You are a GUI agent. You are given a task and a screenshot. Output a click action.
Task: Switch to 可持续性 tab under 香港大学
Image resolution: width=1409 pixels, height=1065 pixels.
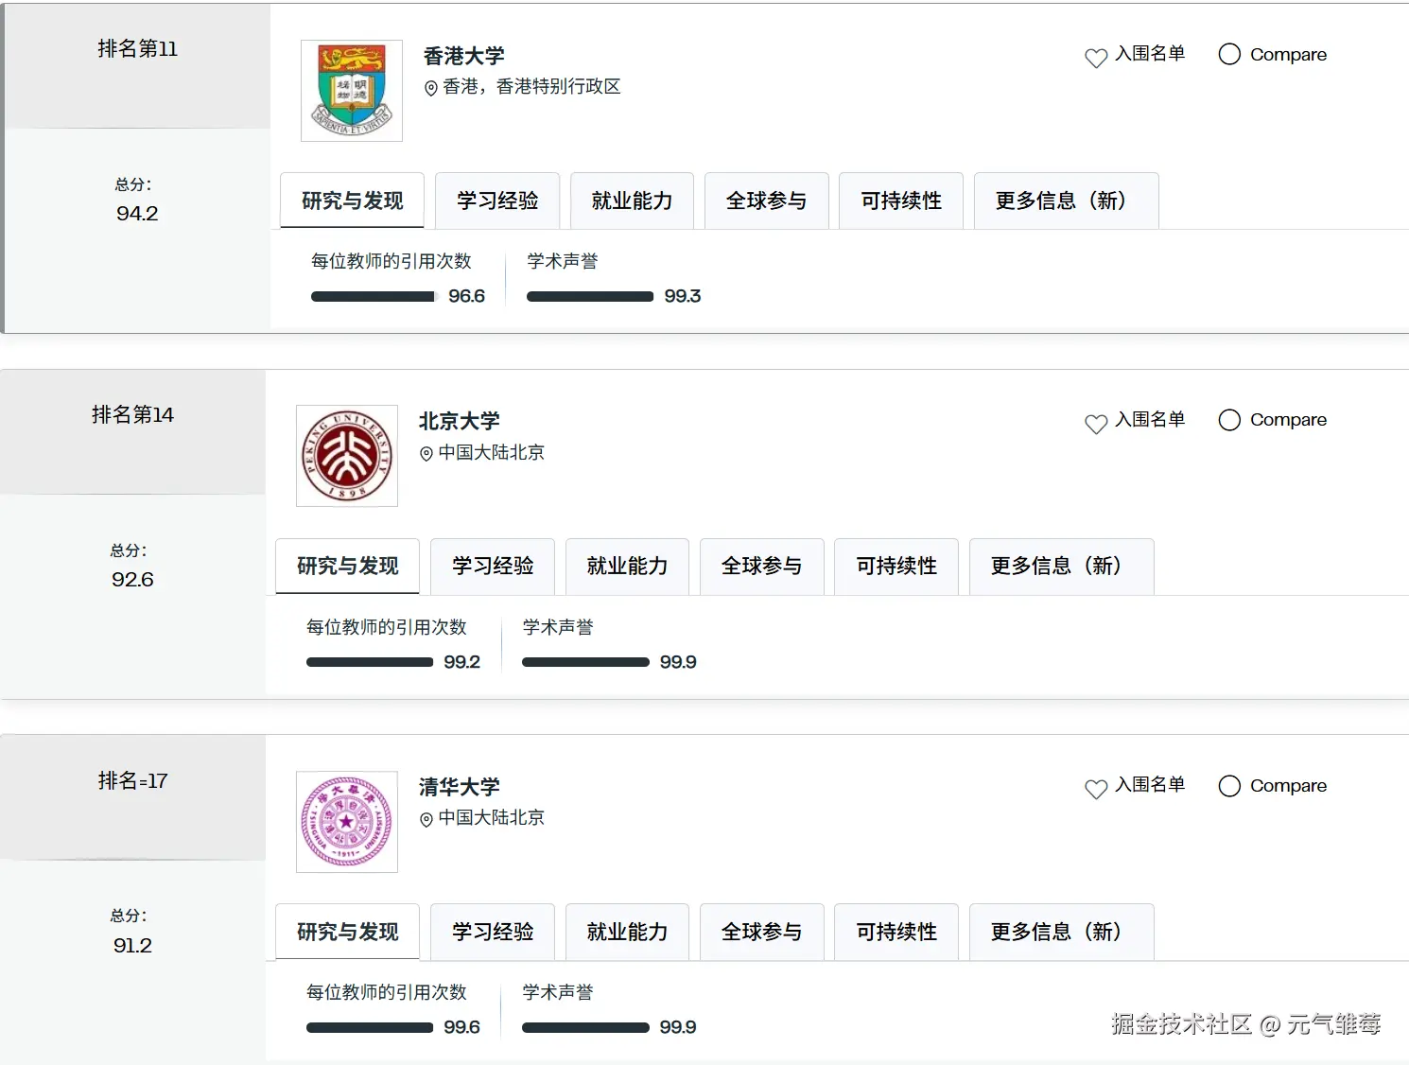point(901,201)
